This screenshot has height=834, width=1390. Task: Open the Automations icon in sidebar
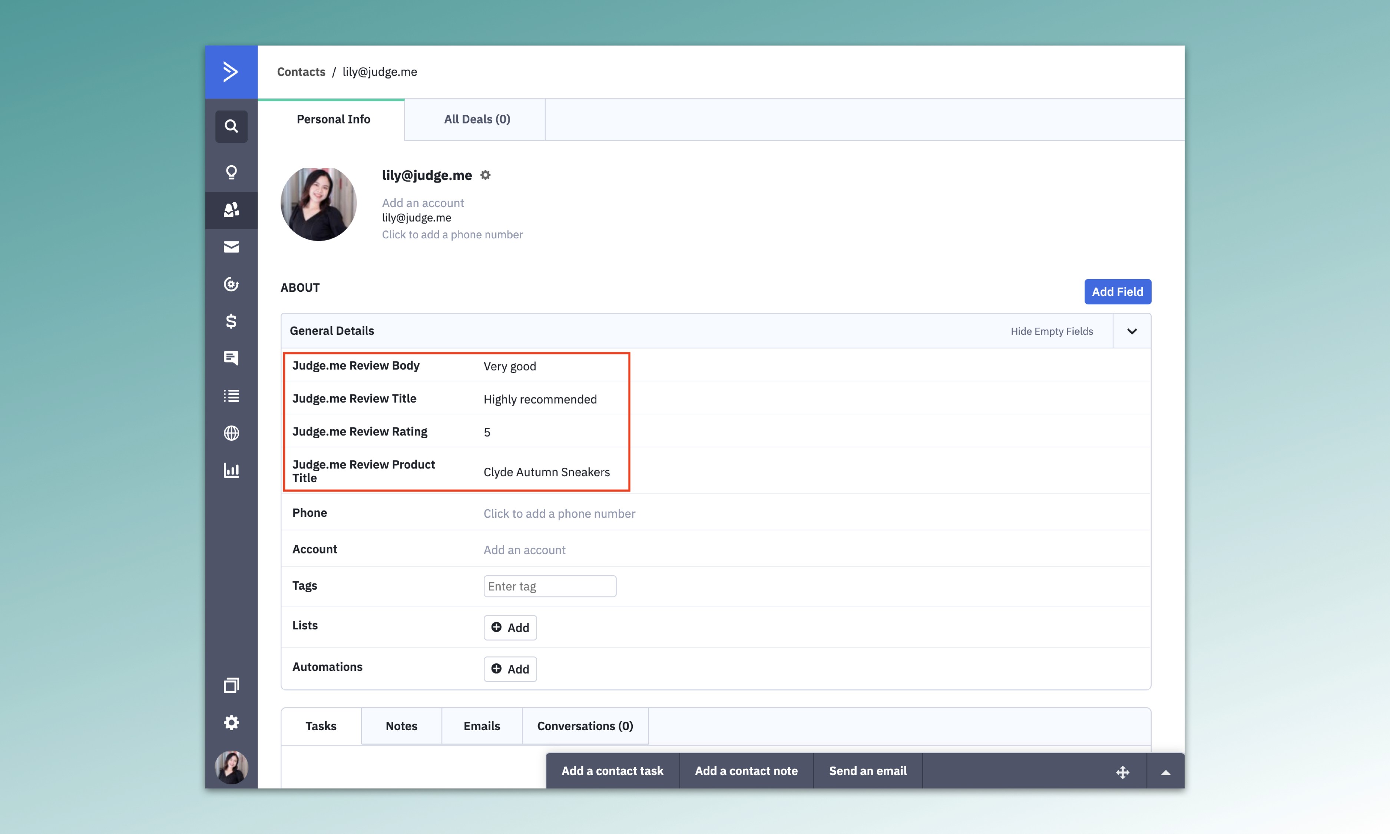pyautogui.click(x=231, y=284)
